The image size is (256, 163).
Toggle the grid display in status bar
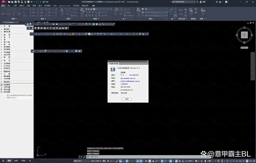click(x=108, y=161)
